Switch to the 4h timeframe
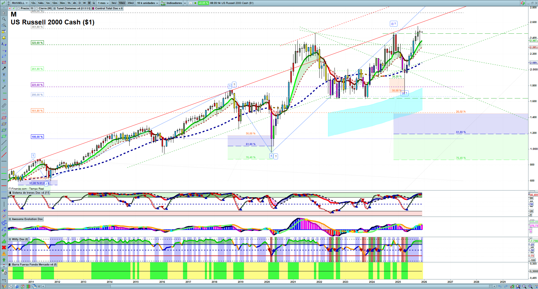The image size is (538, 289). click(74, 3)
